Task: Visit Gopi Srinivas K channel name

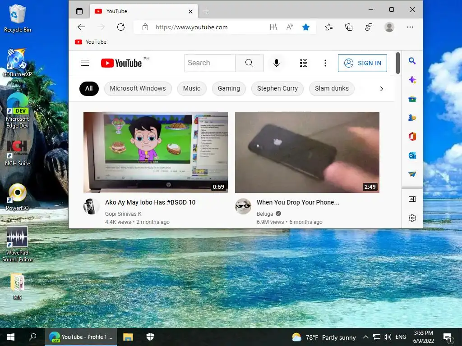Action: (123, 214)
